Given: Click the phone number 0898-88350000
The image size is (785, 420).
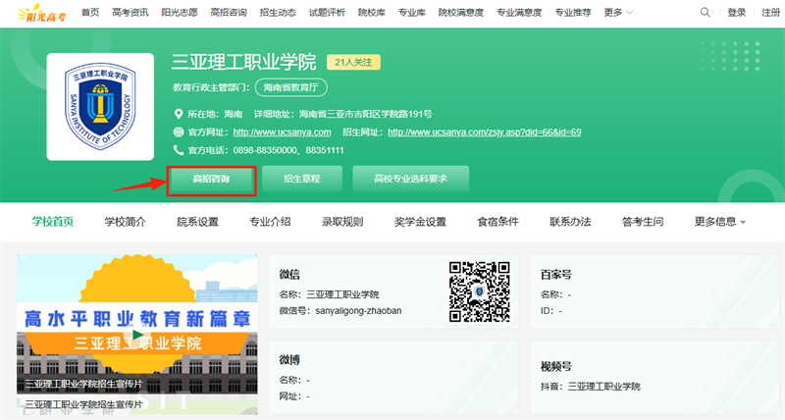Looking at the screenshot, I should coord(265,150).
